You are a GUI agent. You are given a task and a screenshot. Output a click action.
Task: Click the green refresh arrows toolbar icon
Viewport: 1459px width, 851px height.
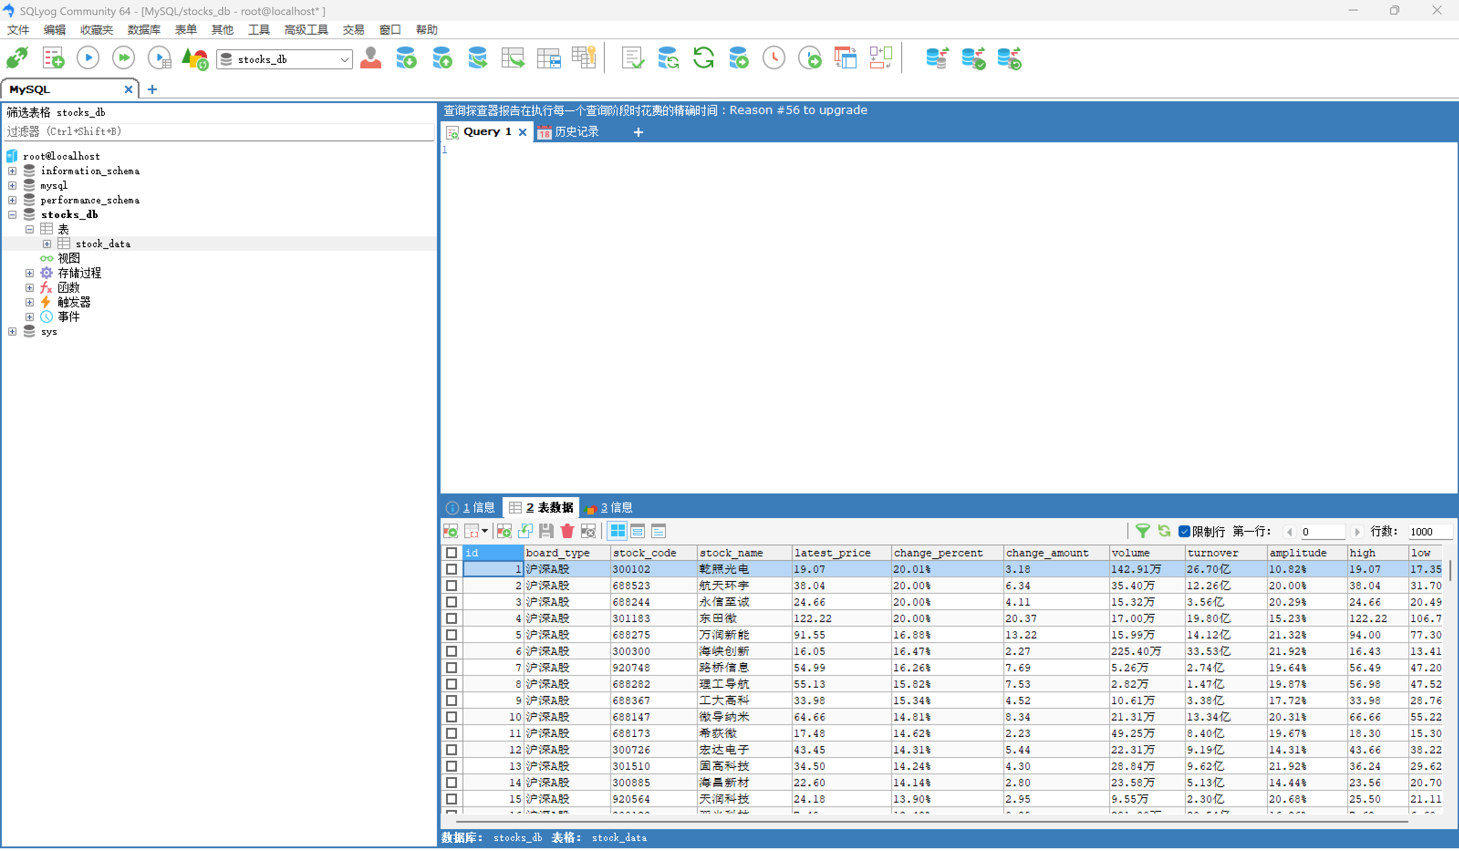(703, 58)
